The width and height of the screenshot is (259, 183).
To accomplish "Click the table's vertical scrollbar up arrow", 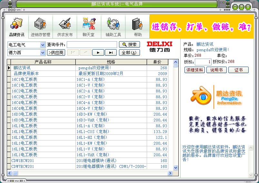I will tap(175, 62).
